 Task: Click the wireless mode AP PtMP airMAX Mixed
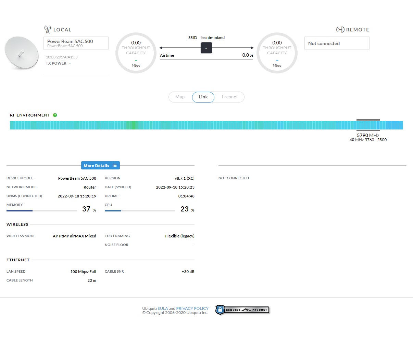(74, 236)
